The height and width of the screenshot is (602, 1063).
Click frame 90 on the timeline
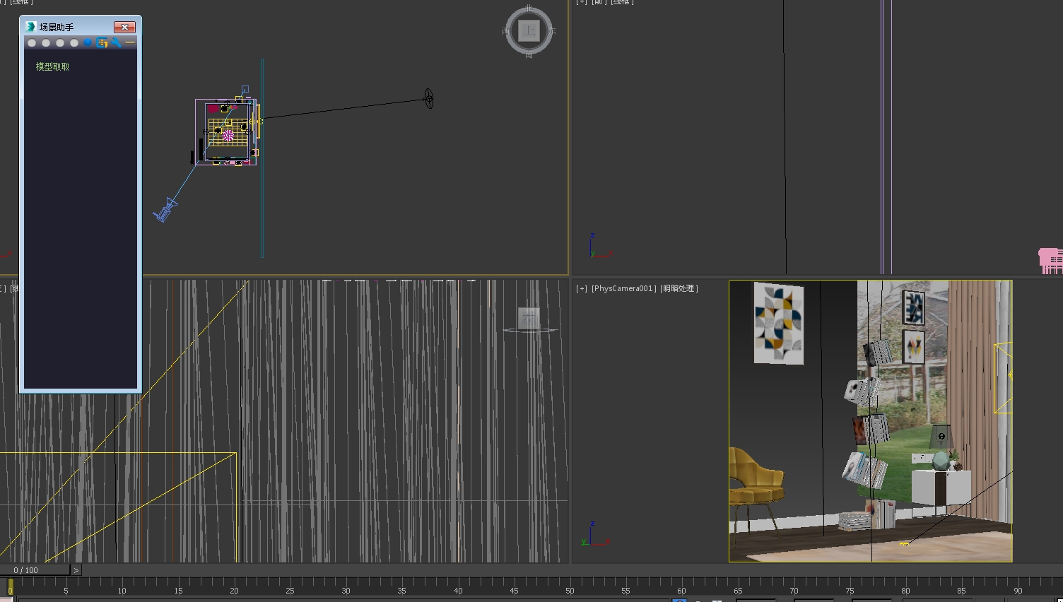(x=1018, y=591)
